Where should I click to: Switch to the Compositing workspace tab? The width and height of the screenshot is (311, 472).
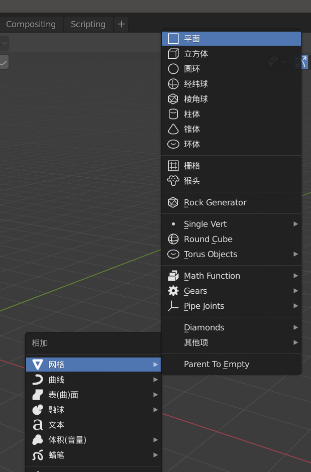(31, 25)
